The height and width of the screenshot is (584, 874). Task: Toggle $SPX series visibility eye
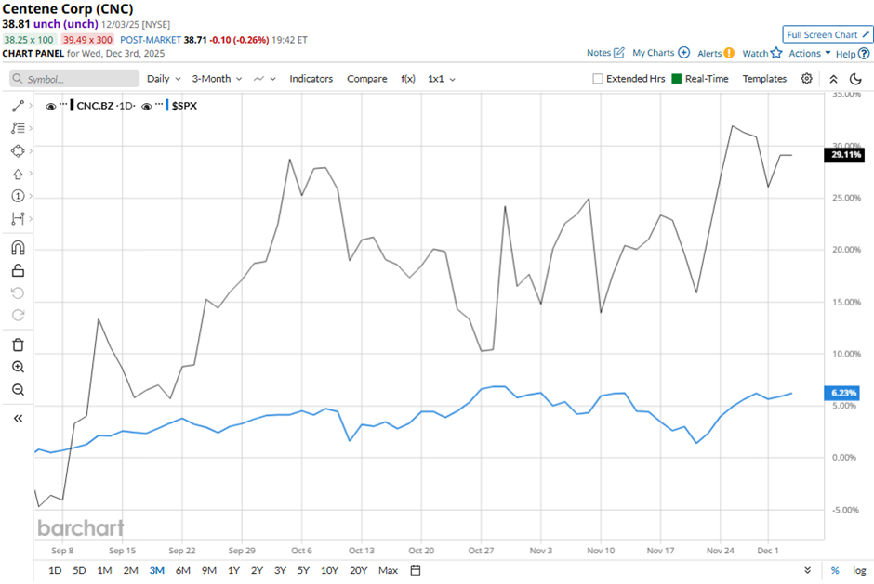tap(147, 107)
